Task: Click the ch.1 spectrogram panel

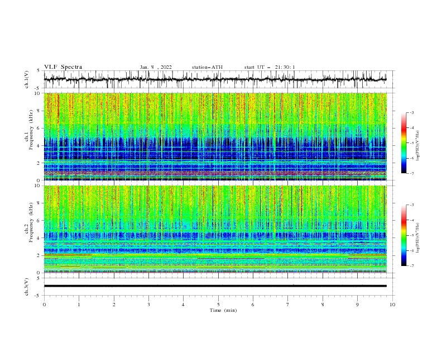Action: (215, 136)
